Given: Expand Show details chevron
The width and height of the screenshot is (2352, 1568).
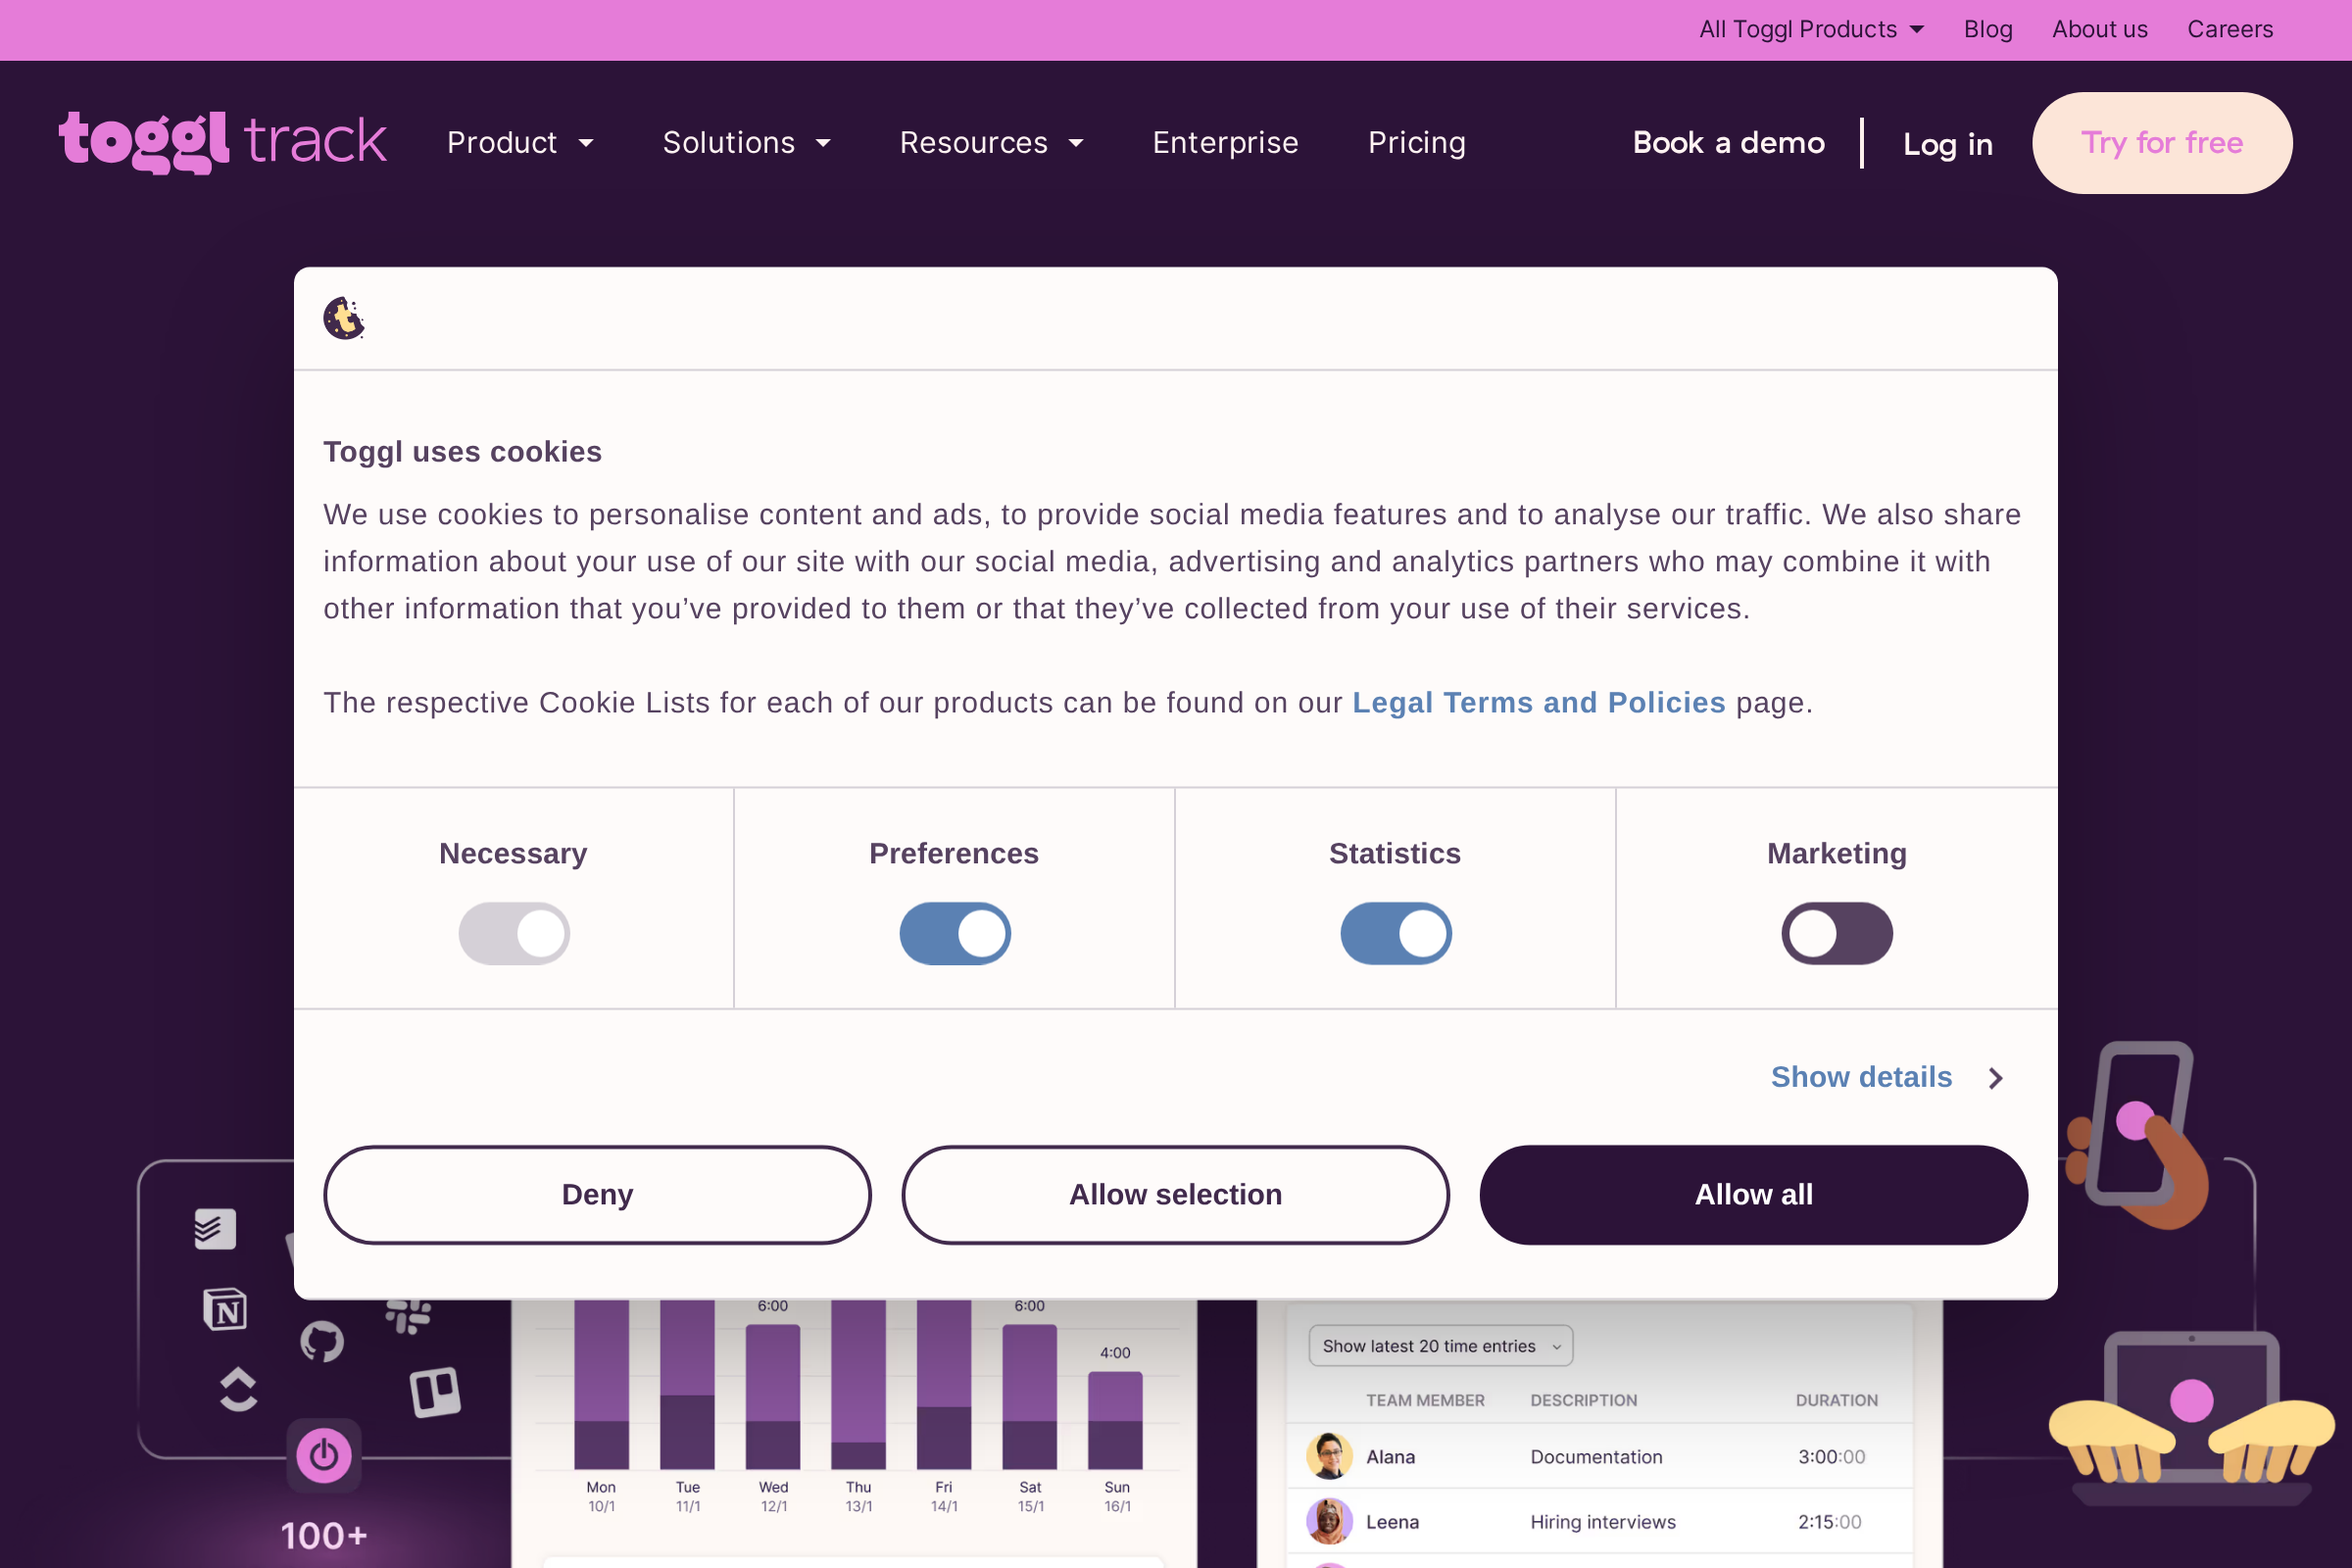Looking at the screenshot, I should pyautogui.click(x=1995, y=1078).
